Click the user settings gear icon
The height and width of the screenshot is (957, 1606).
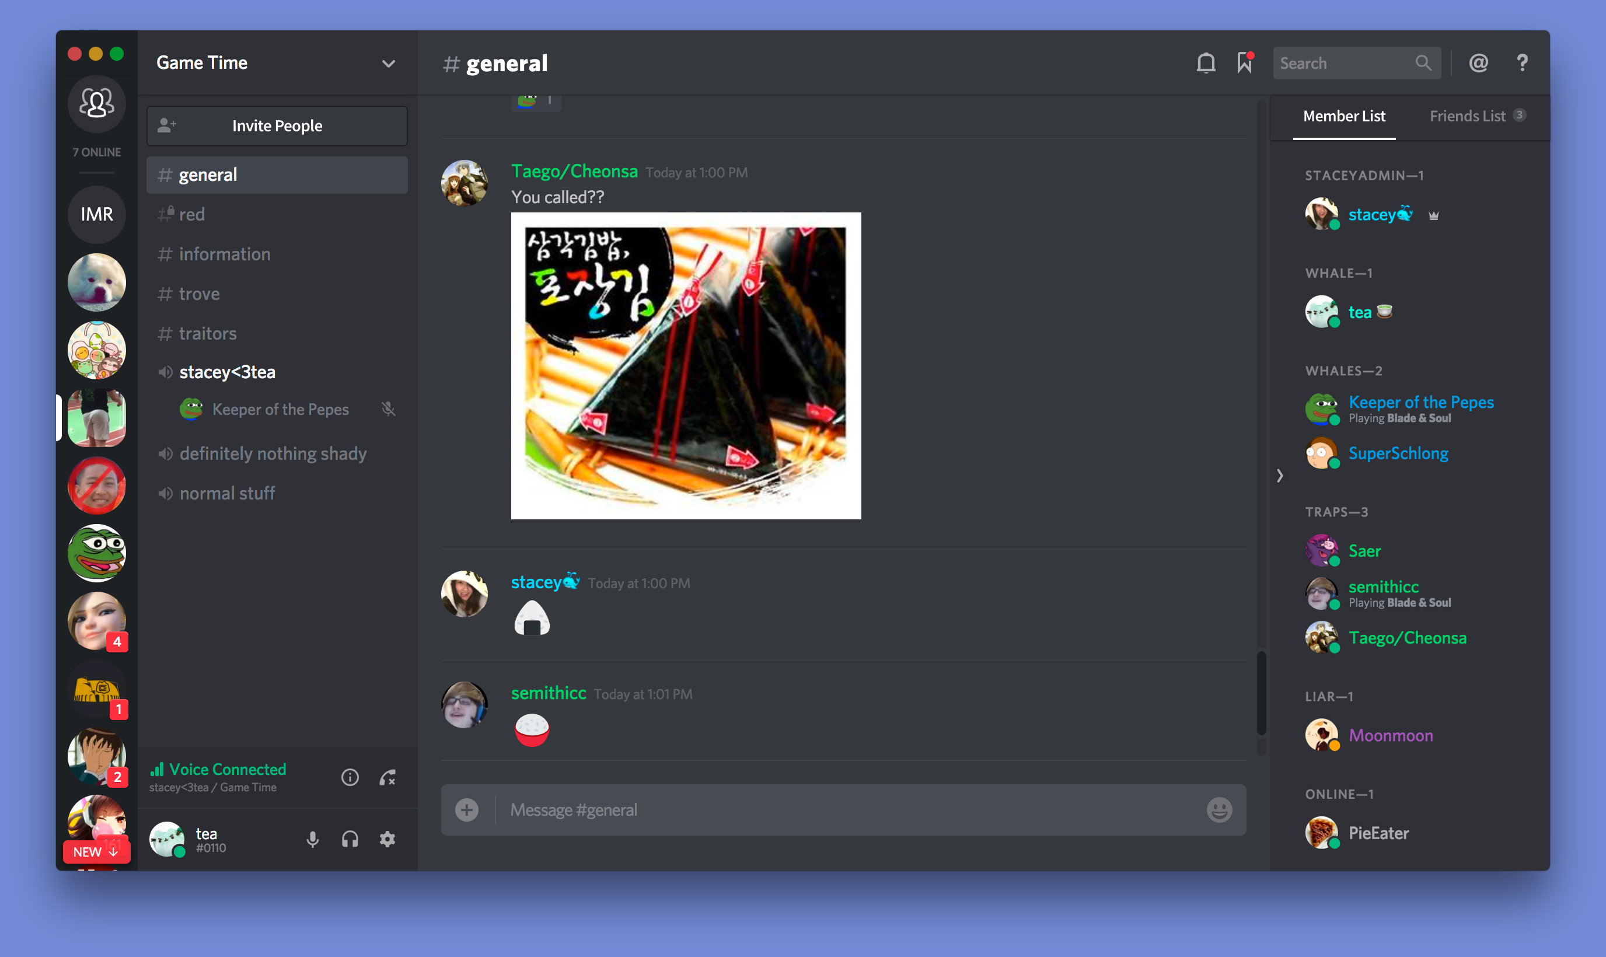pyautogui.click(x=387, y=840)
